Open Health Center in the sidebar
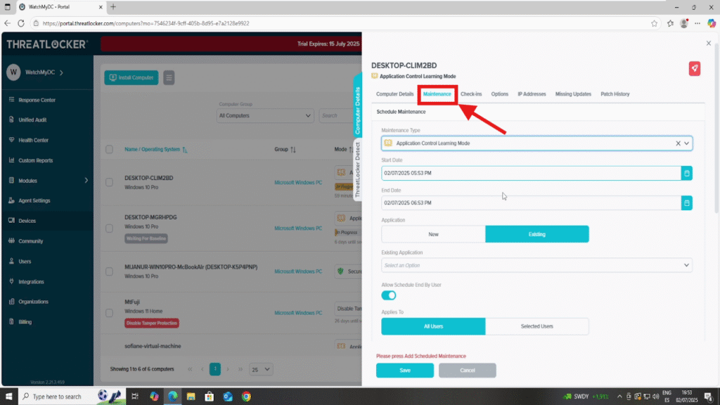720x405 pixels. tap(33, 140)
